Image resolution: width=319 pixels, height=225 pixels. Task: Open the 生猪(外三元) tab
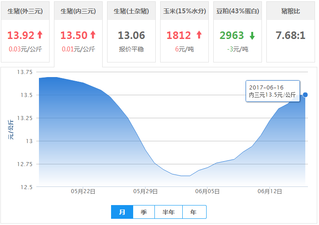tap(25, 11)
